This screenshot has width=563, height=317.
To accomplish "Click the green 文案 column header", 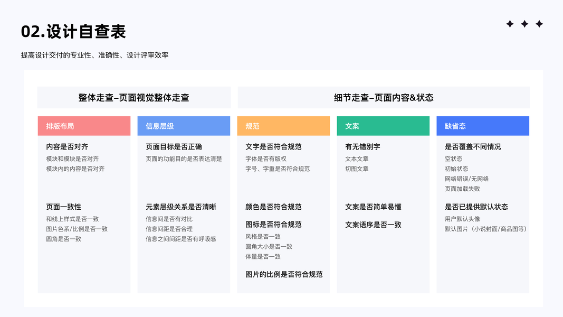I will click(x=383, y=126).
